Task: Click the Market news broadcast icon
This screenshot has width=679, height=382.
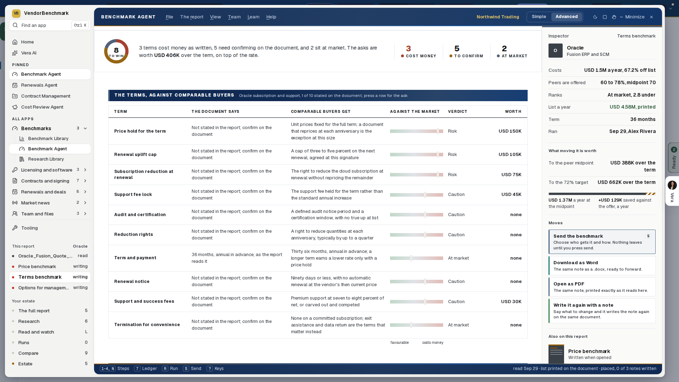Action: 15,203
